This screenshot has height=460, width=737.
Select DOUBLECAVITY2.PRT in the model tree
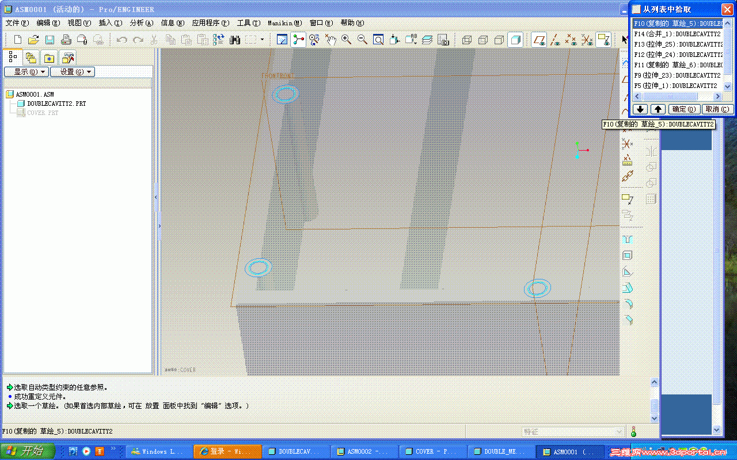click(x=56, y=103)
